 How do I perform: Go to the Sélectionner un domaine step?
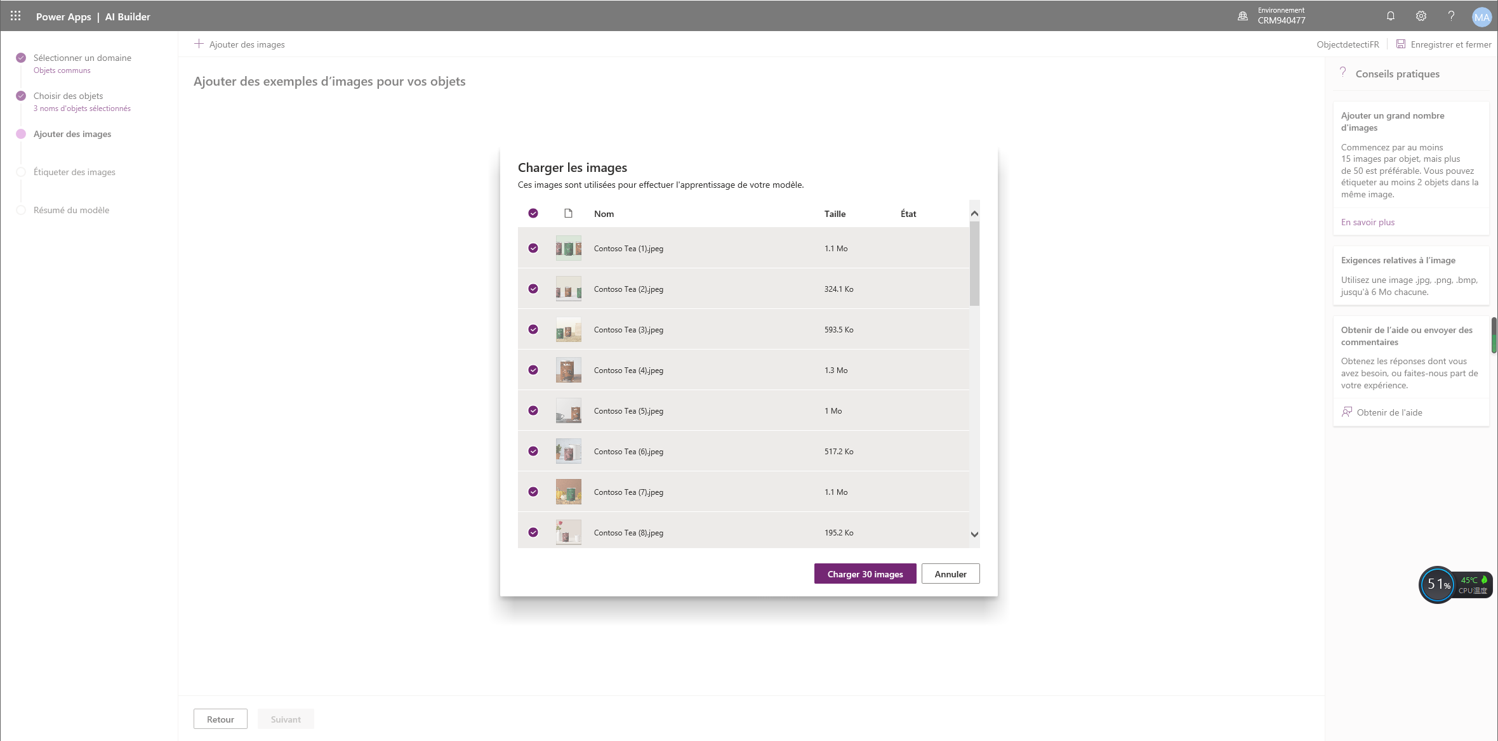(x=83, y=58)
